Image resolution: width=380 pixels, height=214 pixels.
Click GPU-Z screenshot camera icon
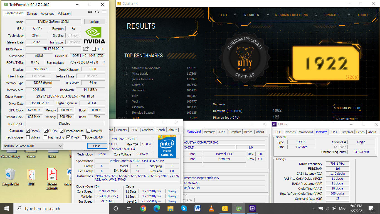(x=90, y=12)
